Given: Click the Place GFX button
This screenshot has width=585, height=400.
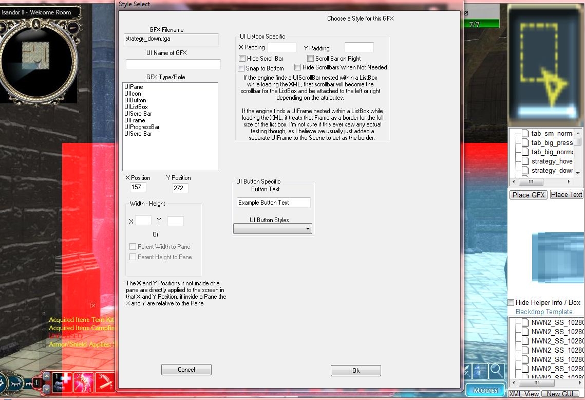Looking at the screenshot, I should (x=528, y=195).
